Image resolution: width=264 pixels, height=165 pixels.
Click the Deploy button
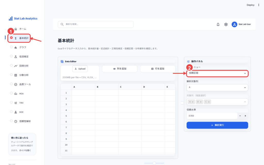point(251,5)
